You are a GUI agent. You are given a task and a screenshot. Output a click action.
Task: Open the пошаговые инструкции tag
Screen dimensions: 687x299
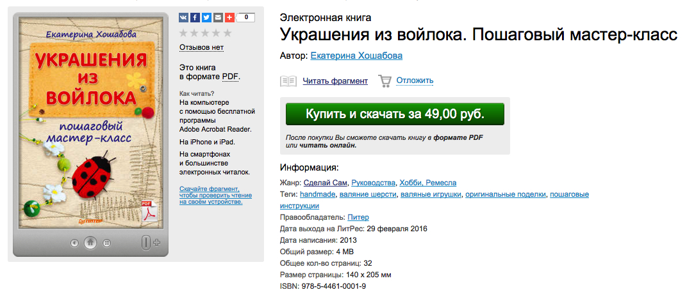pos(569,194)
